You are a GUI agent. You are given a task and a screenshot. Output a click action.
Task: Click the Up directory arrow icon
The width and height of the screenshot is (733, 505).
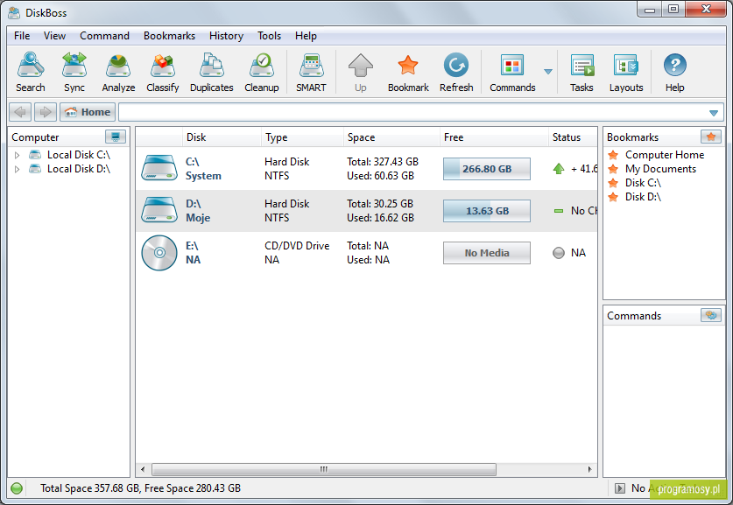pos(361,66)
